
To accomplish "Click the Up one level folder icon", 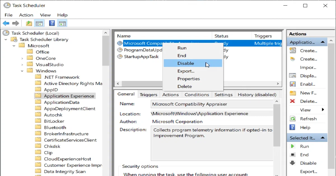I will (29, 23).
